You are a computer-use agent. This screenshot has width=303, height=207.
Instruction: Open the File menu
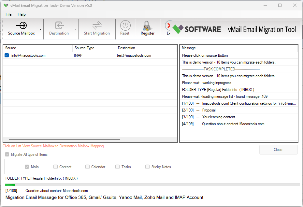8,14
